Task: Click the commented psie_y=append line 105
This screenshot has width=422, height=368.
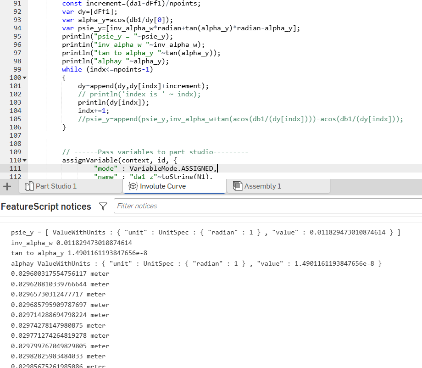Action: click(241, 119)
